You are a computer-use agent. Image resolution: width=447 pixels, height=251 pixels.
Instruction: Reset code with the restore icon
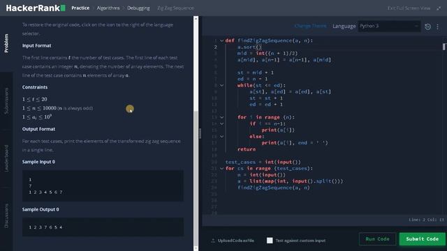pyautogui.click(x=427, y=26)
